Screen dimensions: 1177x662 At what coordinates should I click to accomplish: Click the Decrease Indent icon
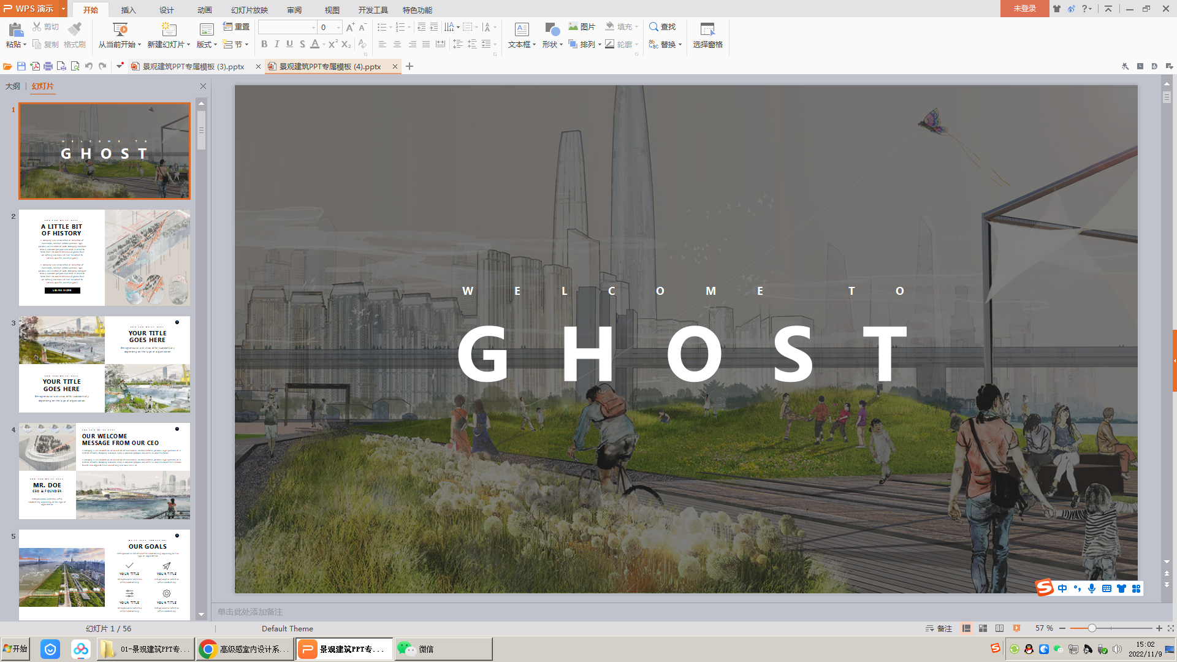(421, 27)
